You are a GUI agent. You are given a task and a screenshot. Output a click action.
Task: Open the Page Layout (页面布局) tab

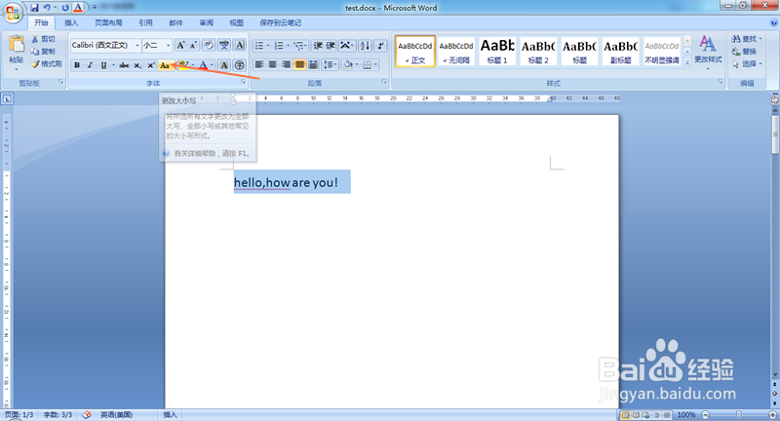(x=108, y=22)
